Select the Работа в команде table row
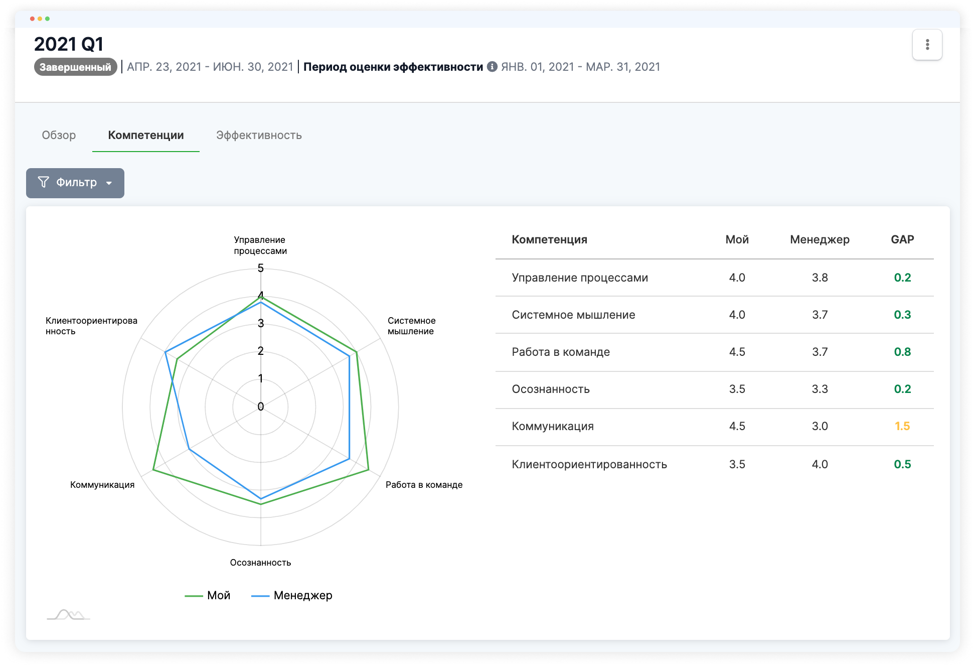This screenshot has width=975, height=667. [715, 352]
